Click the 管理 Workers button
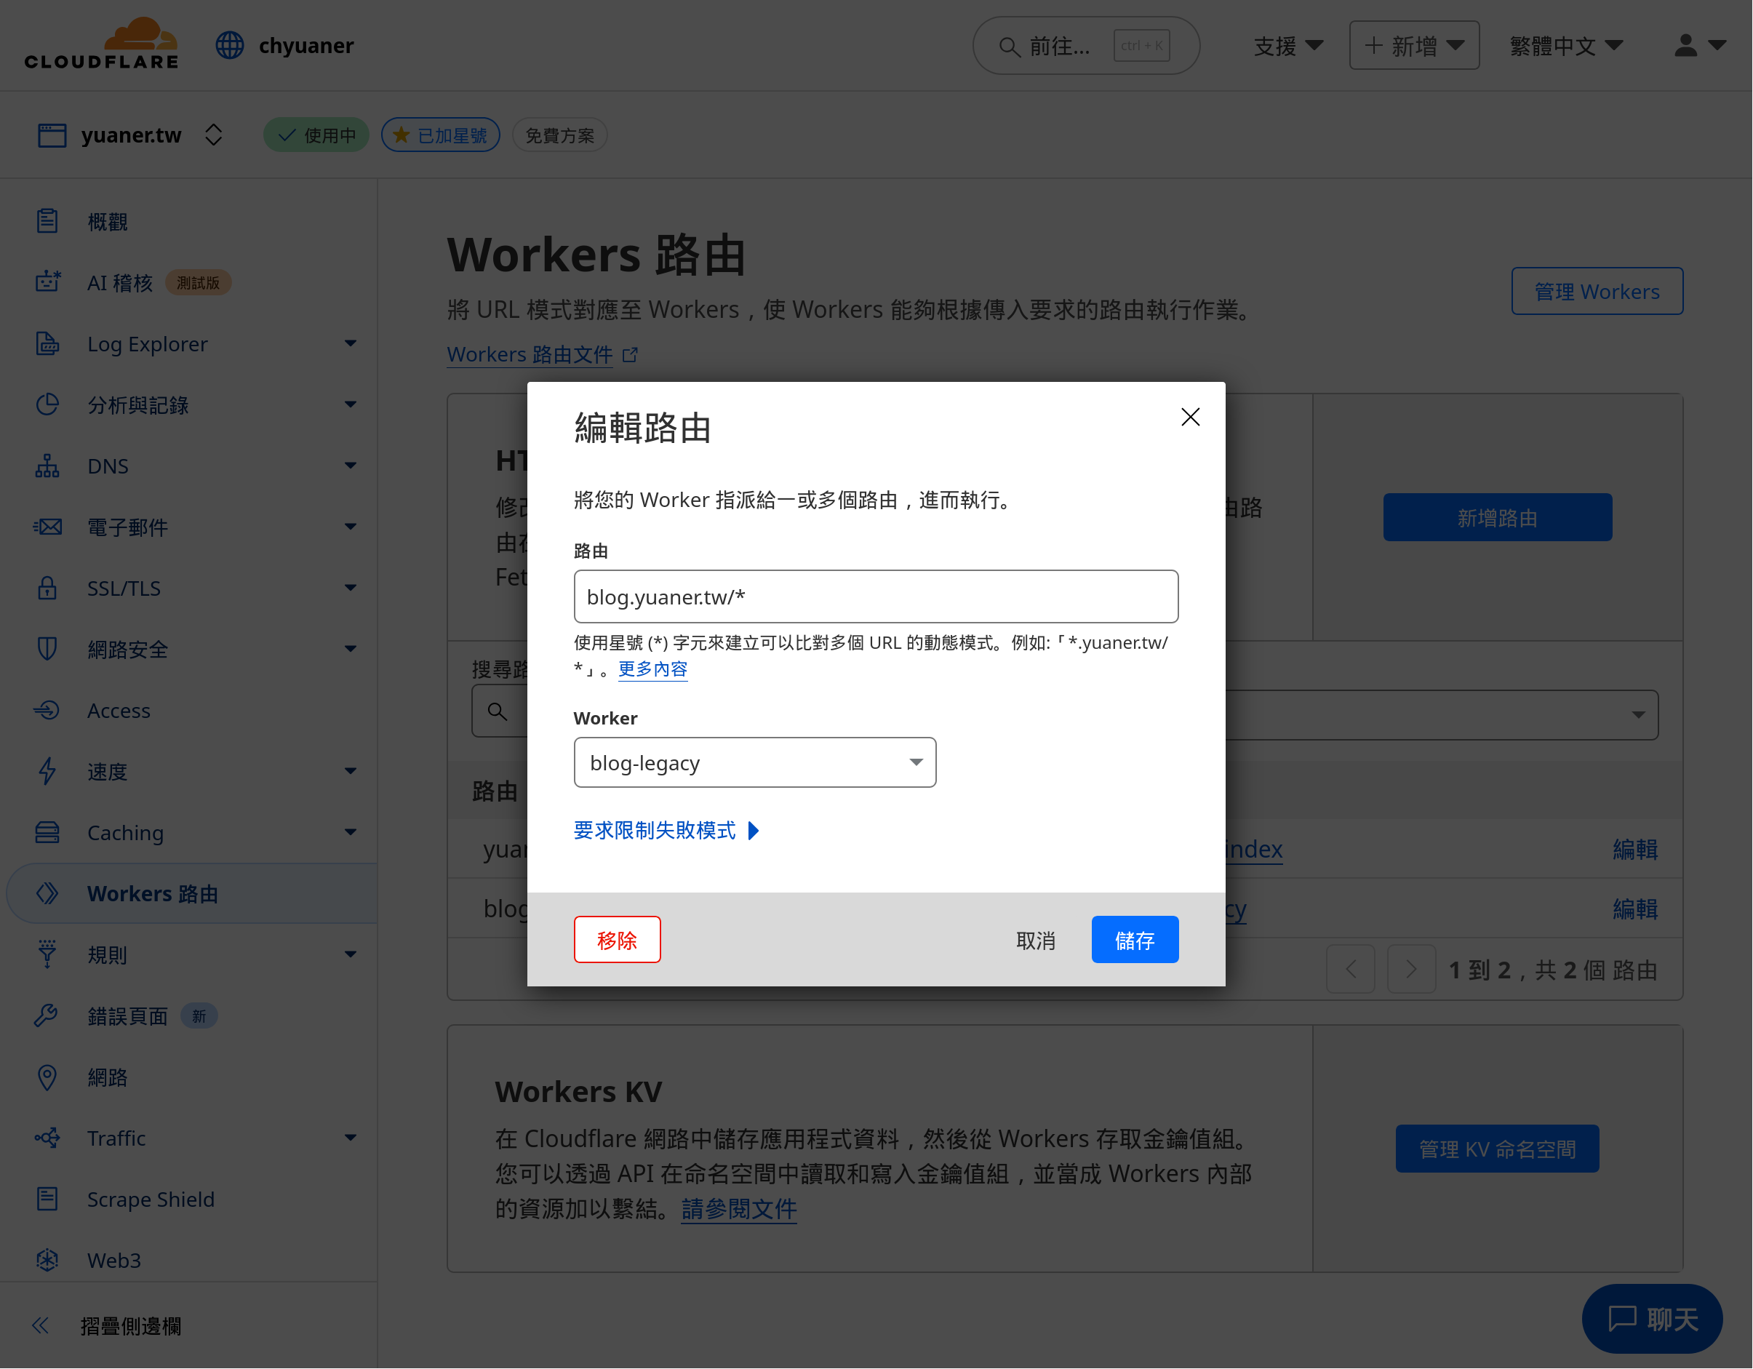 pos(1597,291)
